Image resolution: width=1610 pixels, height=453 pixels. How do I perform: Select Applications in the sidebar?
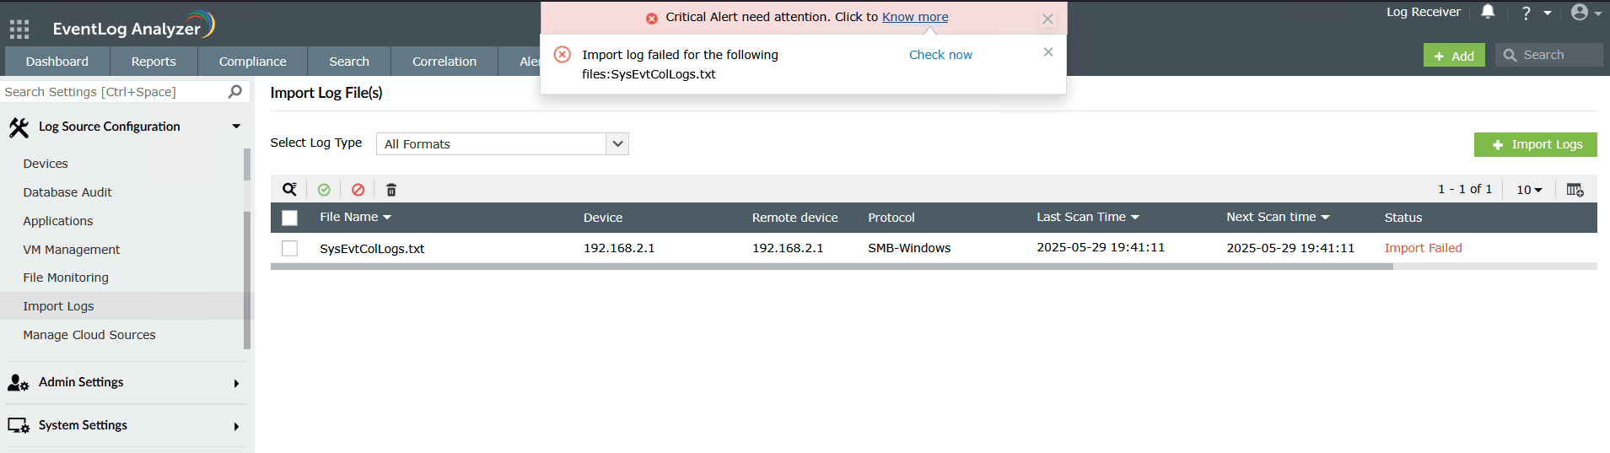tap(58, 221)
